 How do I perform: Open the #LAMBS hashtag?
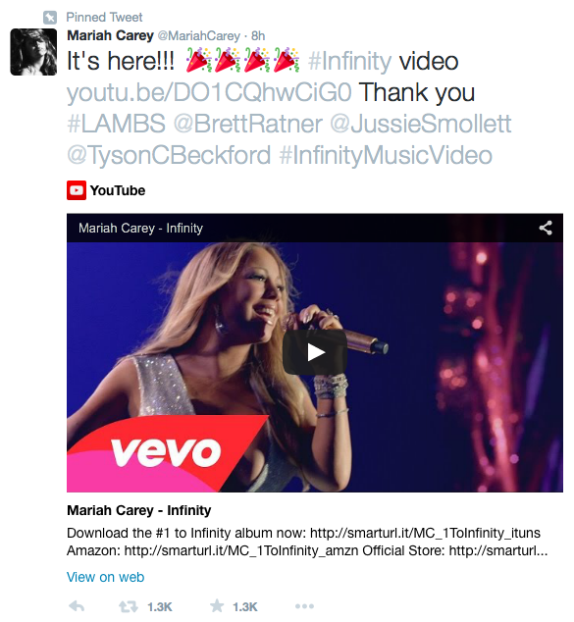point(116,123)
